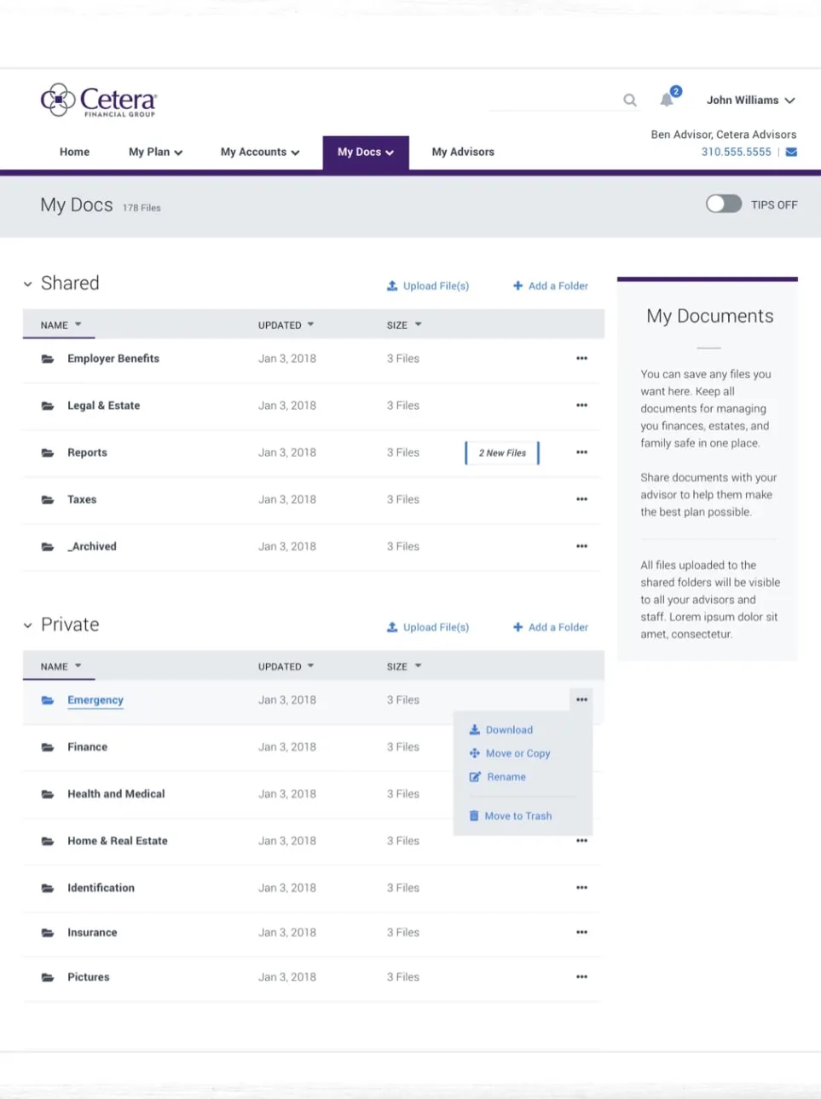Image resolution: width=821 pixels, height=1099 pixels.
Task: Click the Taxes folder icon
Action: (48, 499)
